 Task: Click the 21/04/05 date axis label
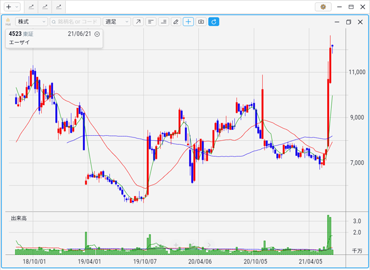click(310, 262)
